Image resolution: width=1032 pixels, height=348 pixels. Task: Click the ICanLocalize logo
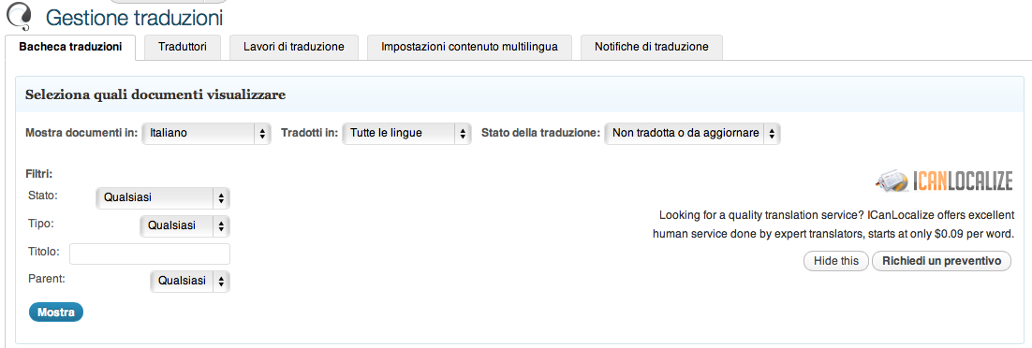click(x=944, y=181)
